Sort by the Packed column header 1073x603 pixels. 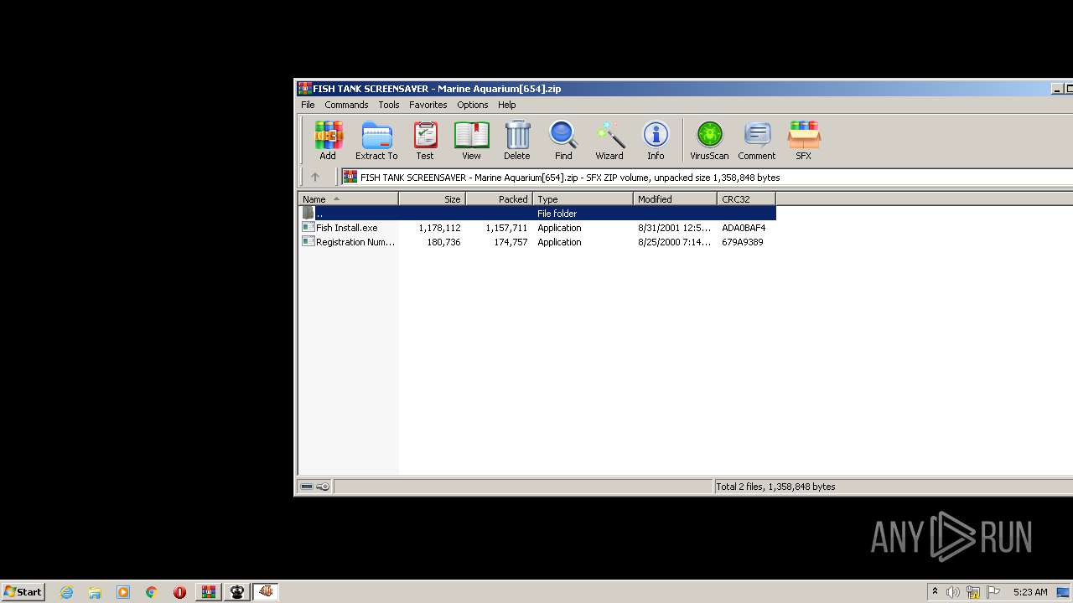[499, 199]
